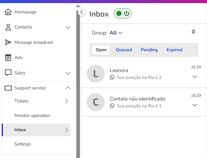This screenshot has width=207, height=158.
Task: Expand options chevron for Contato não identificado
Action: (195, 105)
